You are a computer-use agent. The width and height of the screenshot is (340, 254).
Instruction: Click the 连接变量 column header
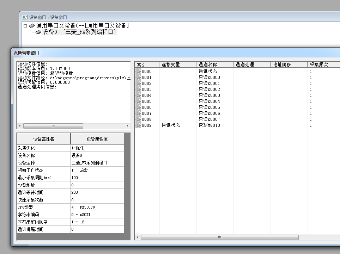[178, 64]
